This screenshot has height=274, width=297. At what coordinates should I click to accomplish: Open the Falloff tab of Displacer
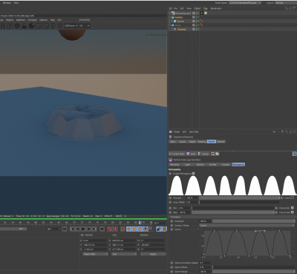point(212,142)
